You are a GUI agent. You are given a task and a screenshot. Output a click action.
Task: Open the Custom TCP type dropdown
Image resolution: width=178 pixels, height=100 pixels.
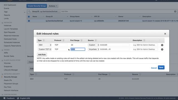(x=44, y=49)
